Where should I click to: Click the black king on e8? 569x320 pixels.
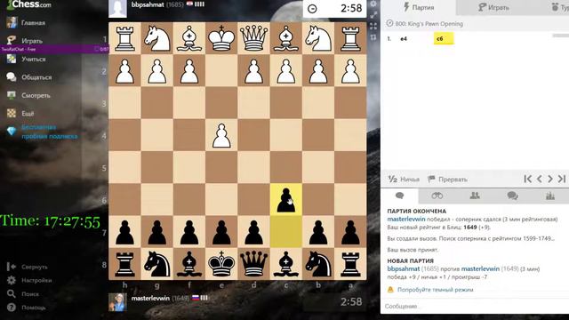click(x=221, y=264)
